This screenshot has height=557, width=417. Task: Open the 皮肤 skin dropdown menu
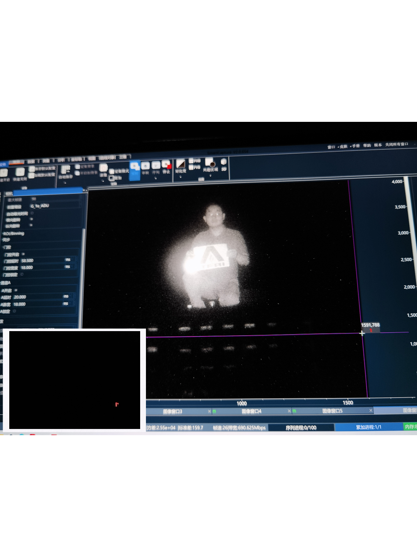(342, 147)
